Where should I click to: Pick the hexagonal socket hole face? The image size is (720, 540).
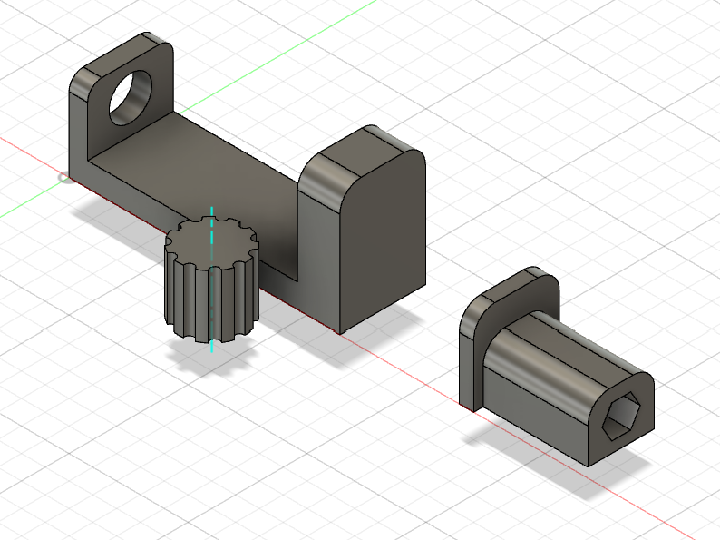click(x=621, y=415)
